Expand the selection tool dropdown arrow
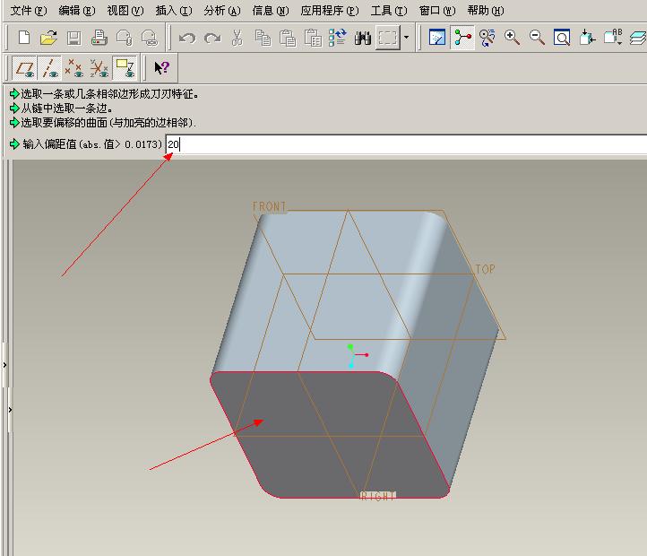 (407, 38)
